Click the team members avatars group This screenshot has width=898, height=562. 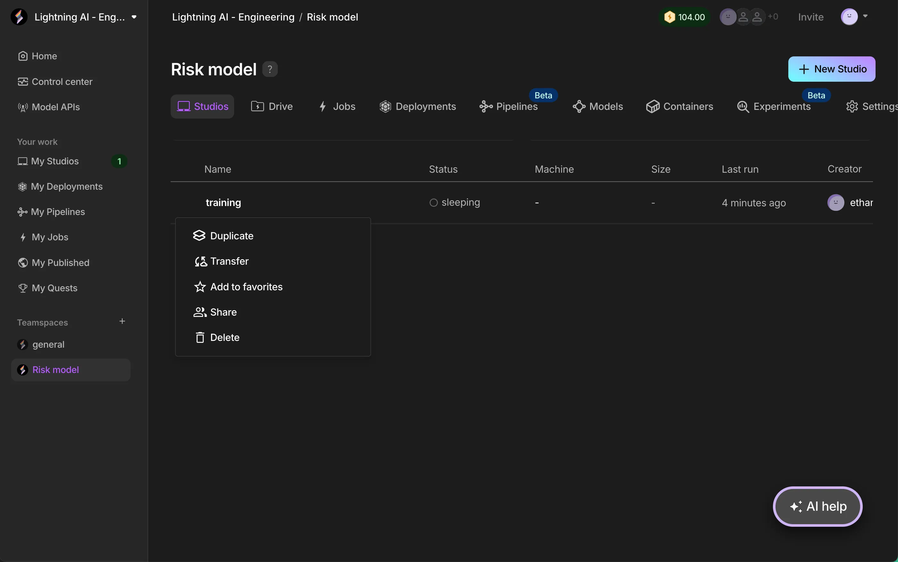(749, 17)
